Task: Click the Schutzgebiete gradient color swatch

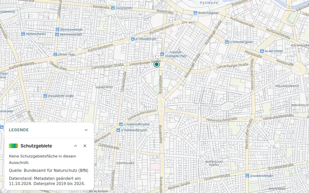Action: point(13,146)
